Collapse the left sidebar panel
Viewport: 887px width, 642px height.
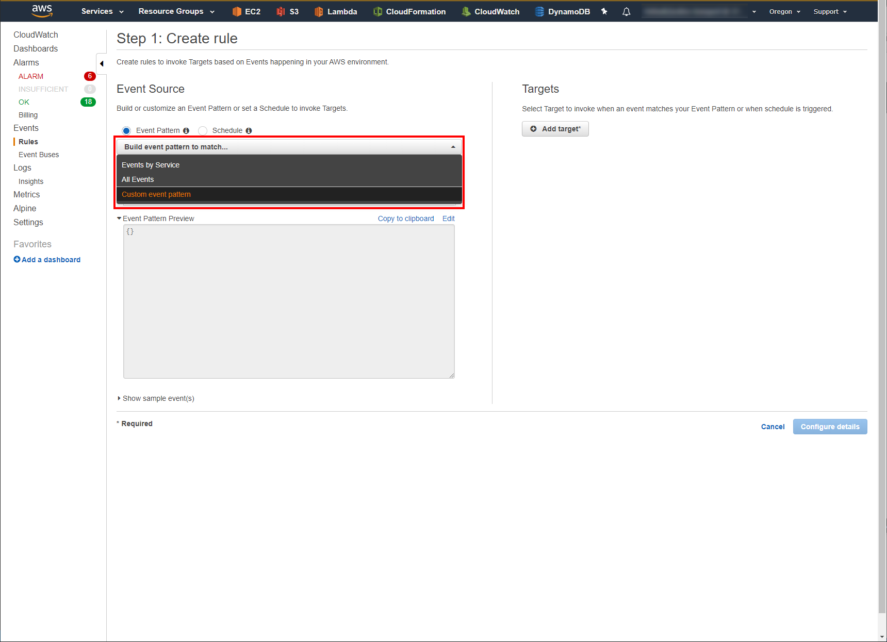pos(102,63)
